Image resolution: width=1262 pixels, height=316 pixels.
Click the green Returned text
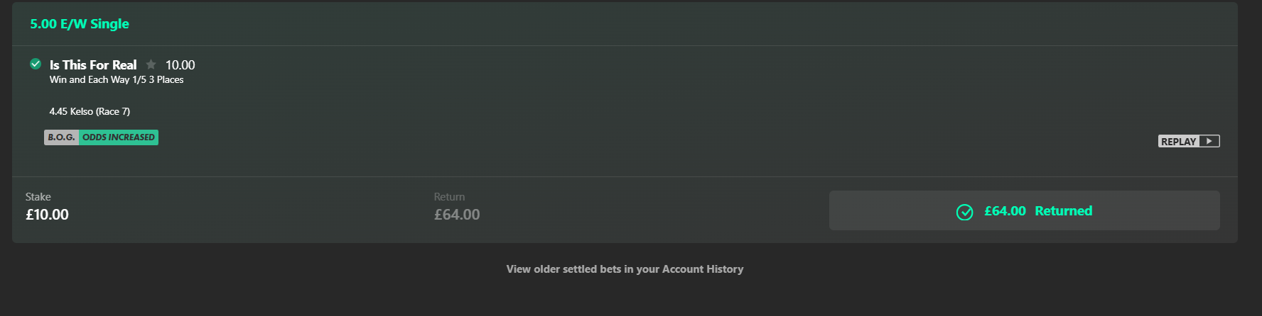click(1063, 211)
